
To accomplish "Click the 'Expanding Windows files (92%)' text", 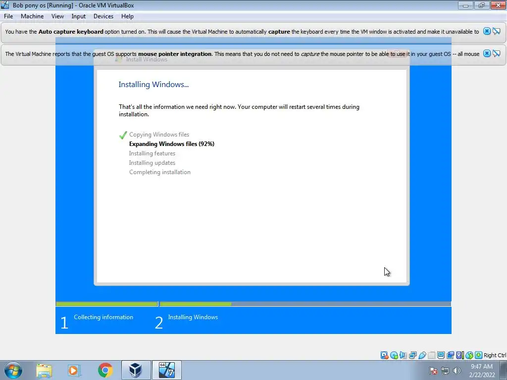I will (x=172, y=144).
